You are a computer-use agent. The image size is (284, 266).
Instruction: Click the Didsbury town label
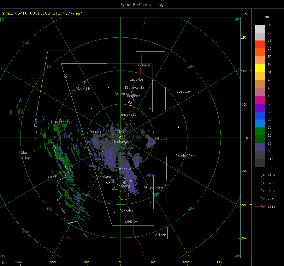[x=119, y=142]
